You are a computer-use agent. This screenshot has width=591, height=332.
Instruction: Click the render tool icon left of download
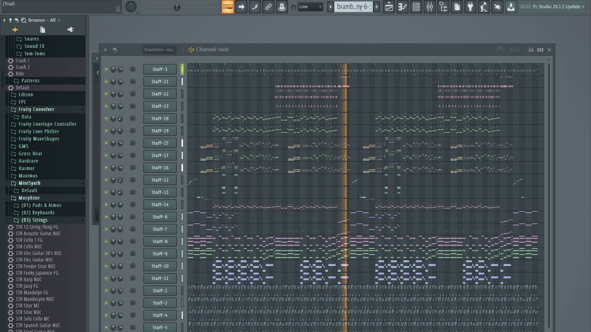497,6
